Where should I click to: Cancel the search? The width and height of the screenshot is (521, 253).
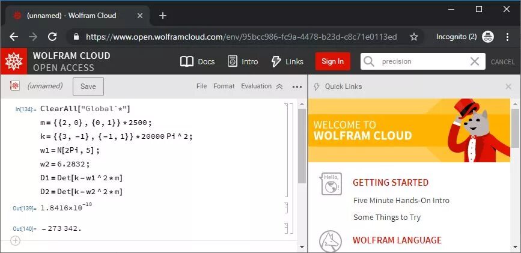(503, 62)
